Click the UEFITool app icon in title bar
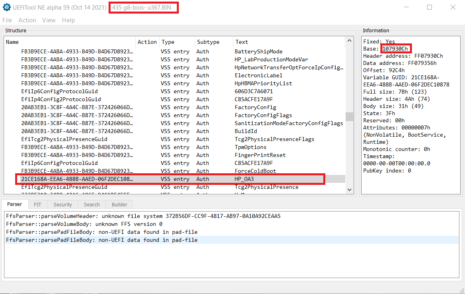 click(6, 8)
